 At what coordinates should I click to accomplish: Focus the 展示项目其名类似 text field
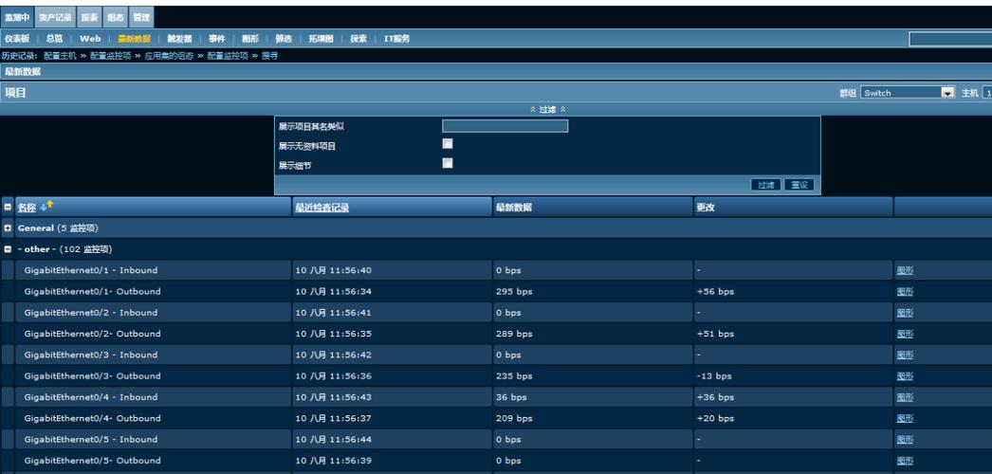tap(505, 126)
